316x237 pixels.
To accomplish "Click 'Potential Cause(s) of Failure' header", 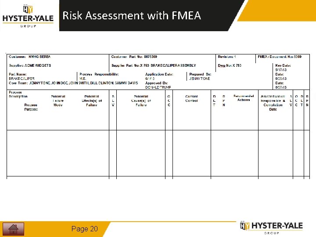I will click(141, 101).
